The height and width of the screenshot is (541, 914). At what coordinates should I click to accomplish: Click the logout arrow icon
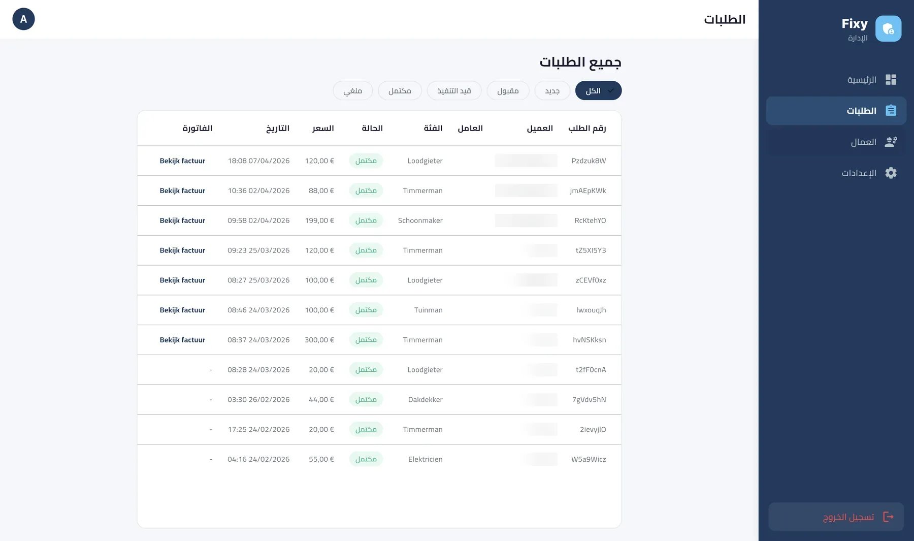tap(888, 517)
